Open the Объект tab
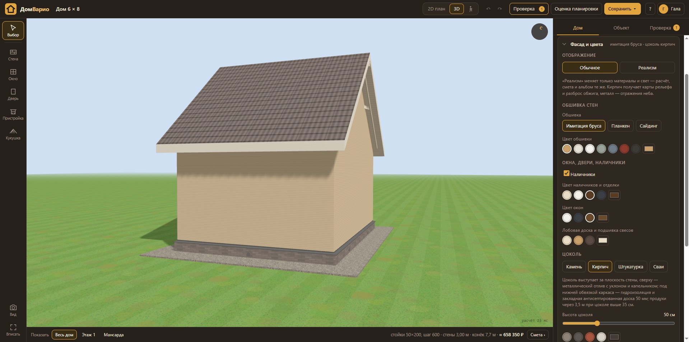 pyautogui.click(x=621, y=28)
